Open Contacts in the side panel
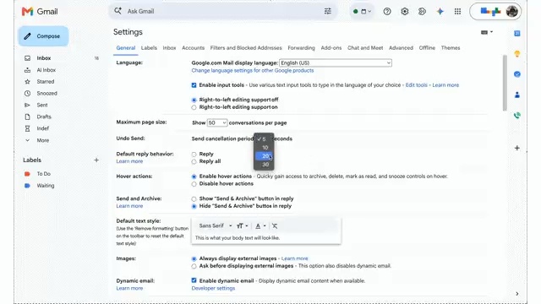The height and width of the screenshot is (304, 541). (x=516, y=95)
